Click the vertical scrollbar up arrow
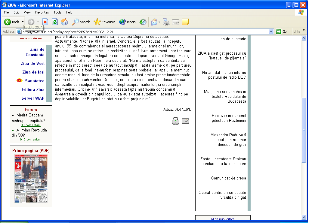This screenshot has height=223, width=315. click(304, 38)
